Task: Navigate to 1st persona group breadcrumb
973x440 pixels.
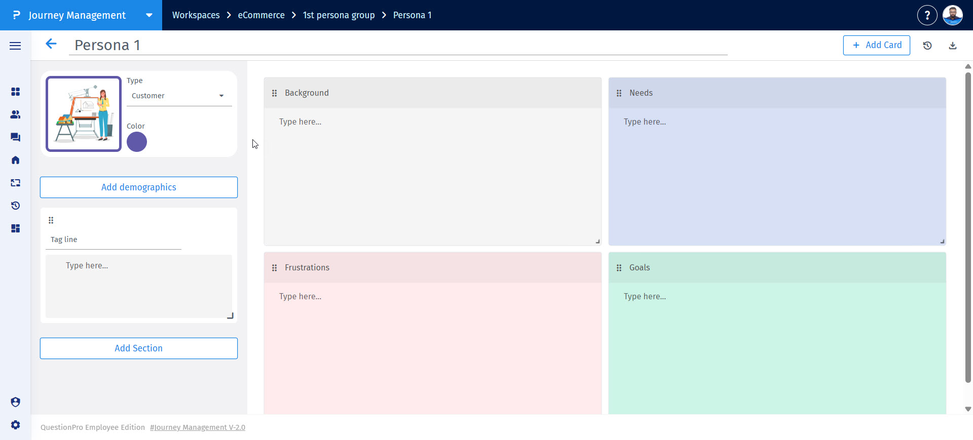Action: (339, 15)
